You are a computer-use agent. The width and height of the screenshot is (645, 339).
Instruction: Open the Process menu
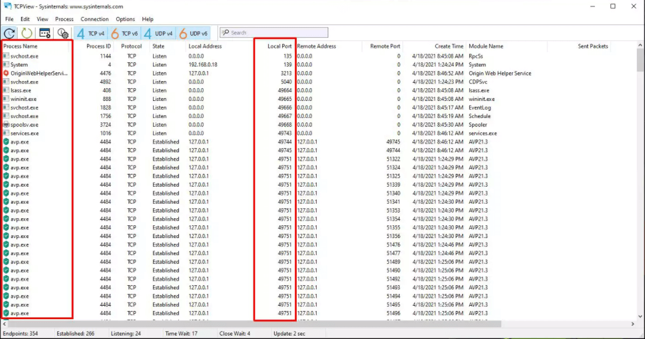[x=64, y=19]
